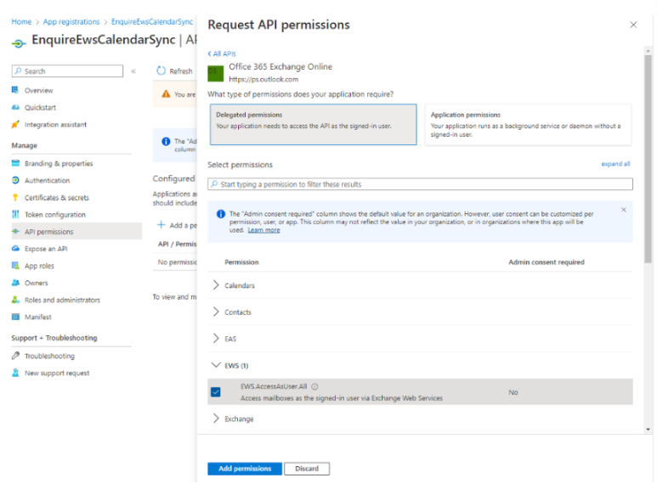Select the Delegated permissions card
Viewport: 657px width, 495px height.
click(x=313, y=124)
